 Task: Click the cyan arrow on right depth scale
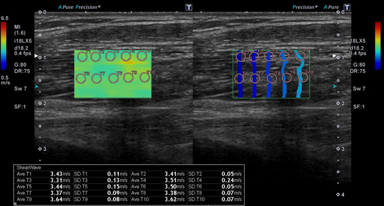(x=335, y=86)
